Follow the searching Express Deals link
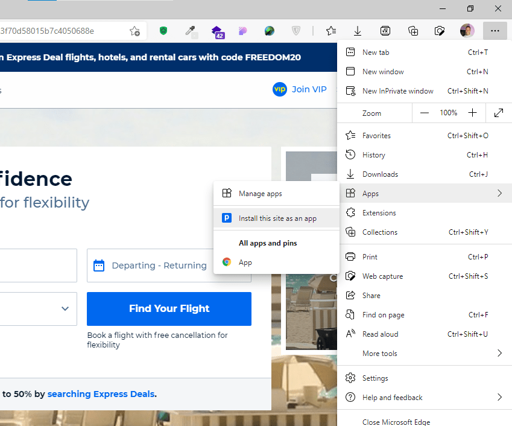Image resolution: width=512 pixels, height=426 pixels. 101,394
